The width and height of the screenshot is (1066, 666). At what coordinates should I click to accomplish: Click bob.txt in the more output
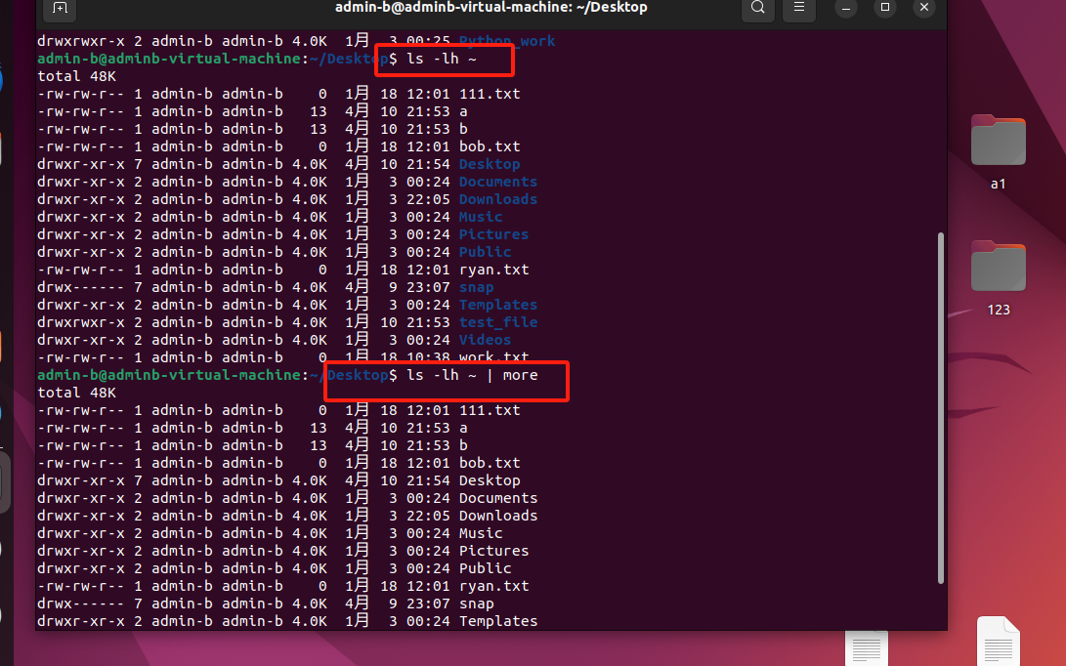tap(490, 464)
